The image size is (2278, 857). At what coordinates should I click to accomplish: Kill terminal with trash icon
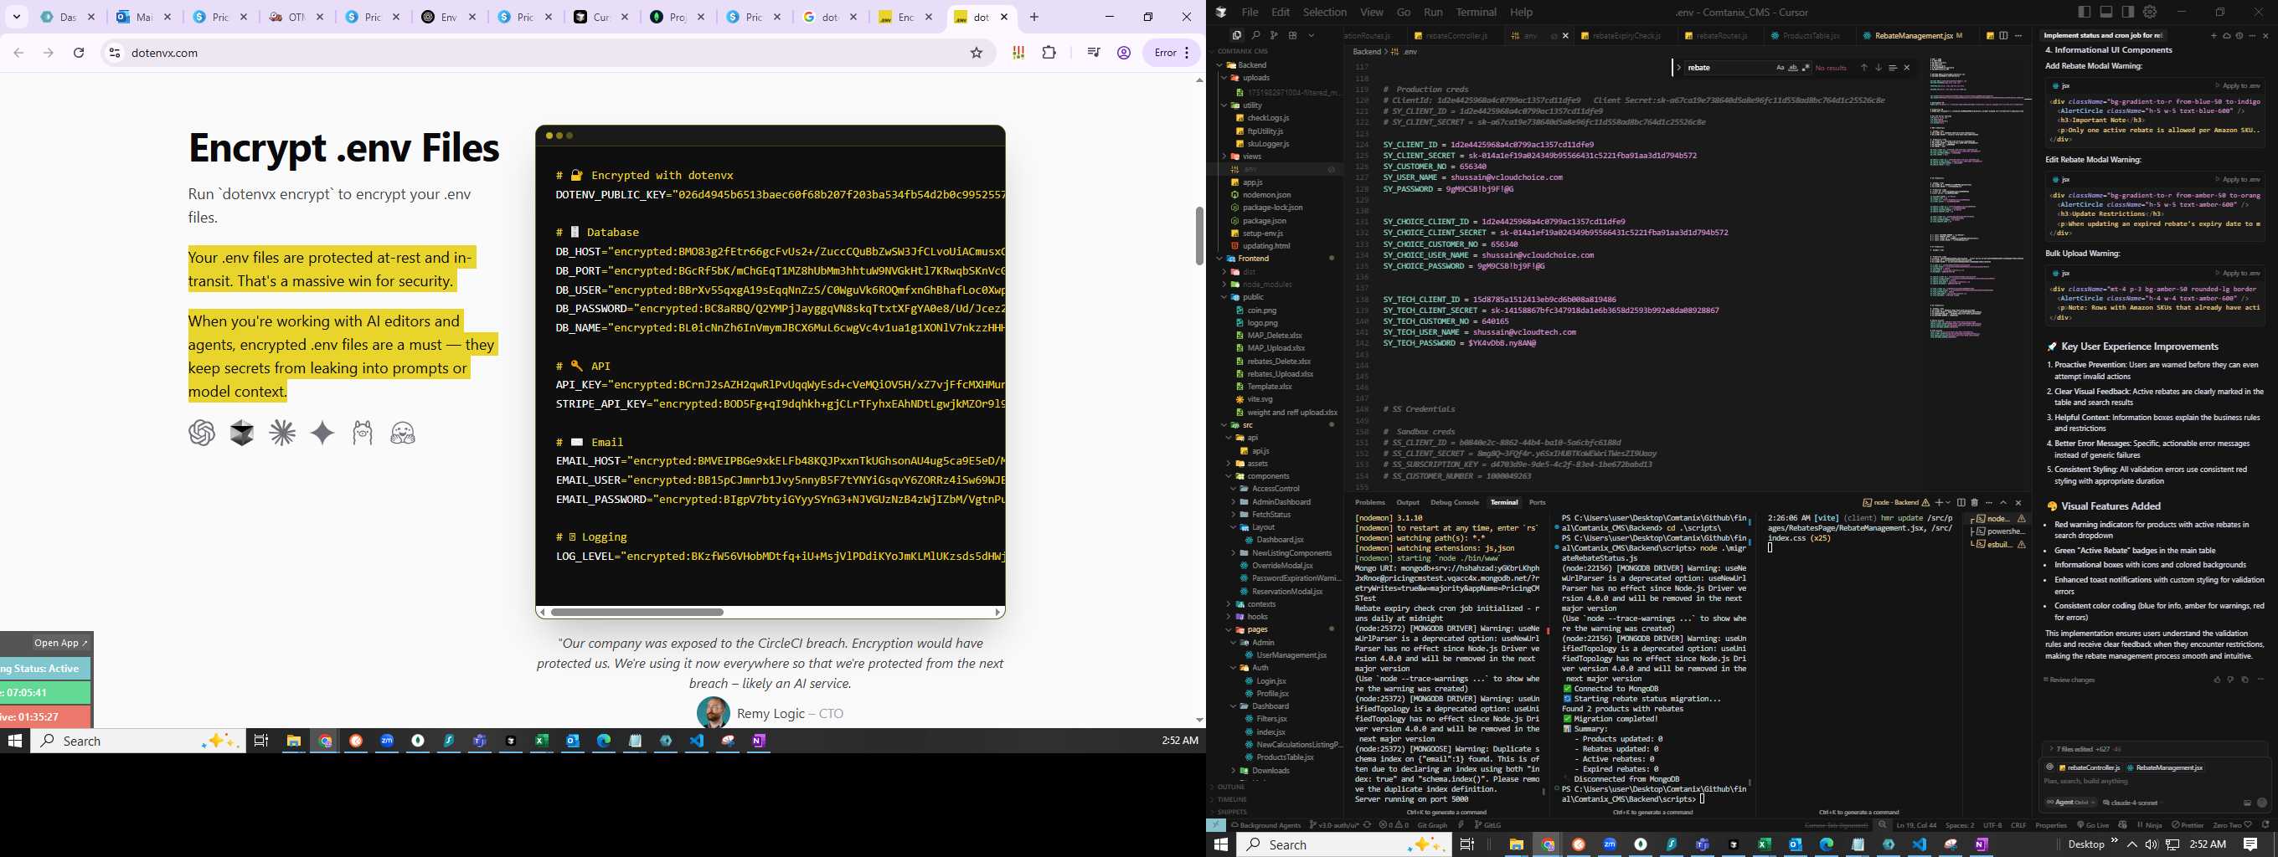tap(1975, 502)
